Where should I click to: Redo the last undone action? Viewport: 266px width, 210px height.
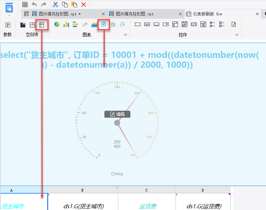click(44, 5)
